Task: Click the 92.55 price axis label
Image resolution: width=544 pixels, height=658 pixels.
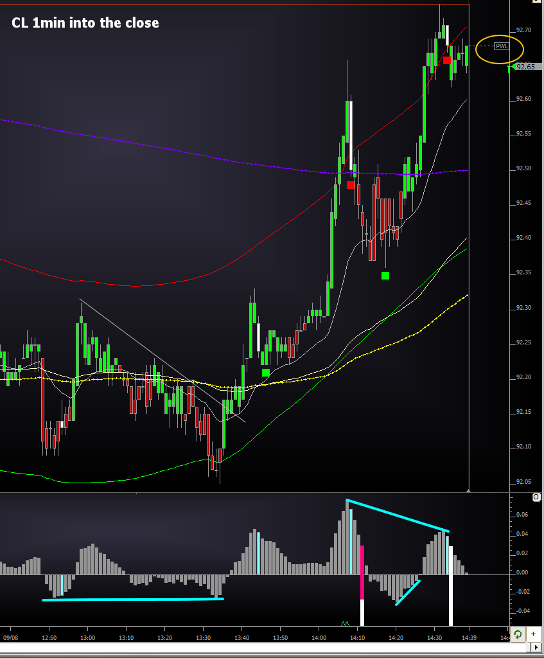Action: click(x=524, y=134)
